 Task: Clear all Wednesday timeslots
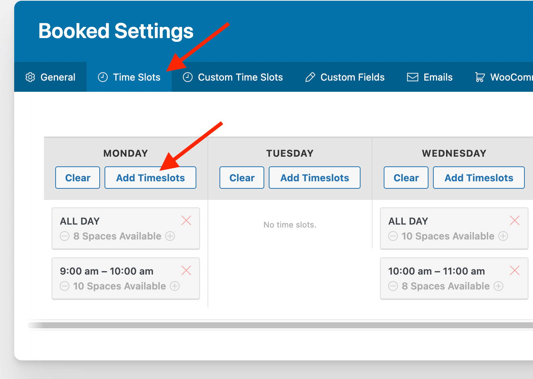406,178
